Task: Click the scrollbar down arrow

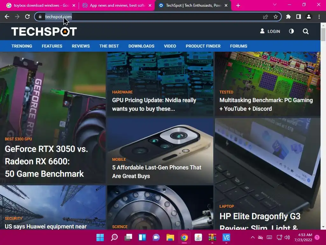Action: click(323, 227)
